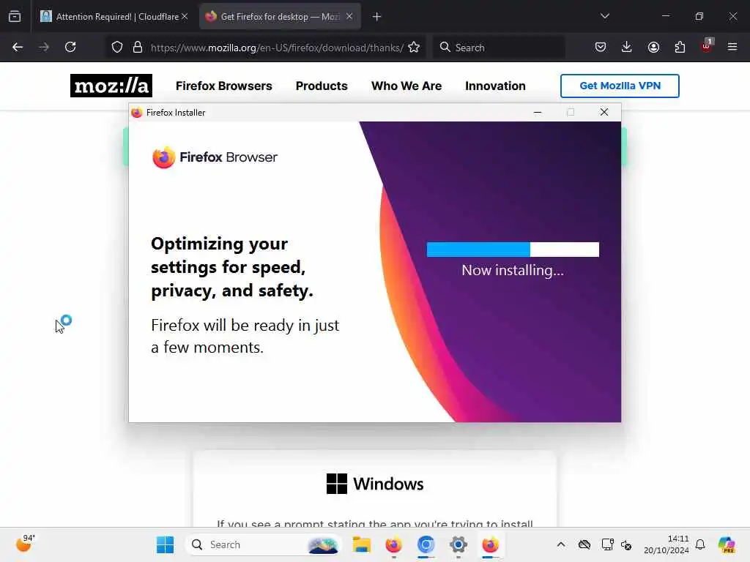Click the taskbar Search box
Viewport: 750px width, 562px height.
tap(264, 544)
